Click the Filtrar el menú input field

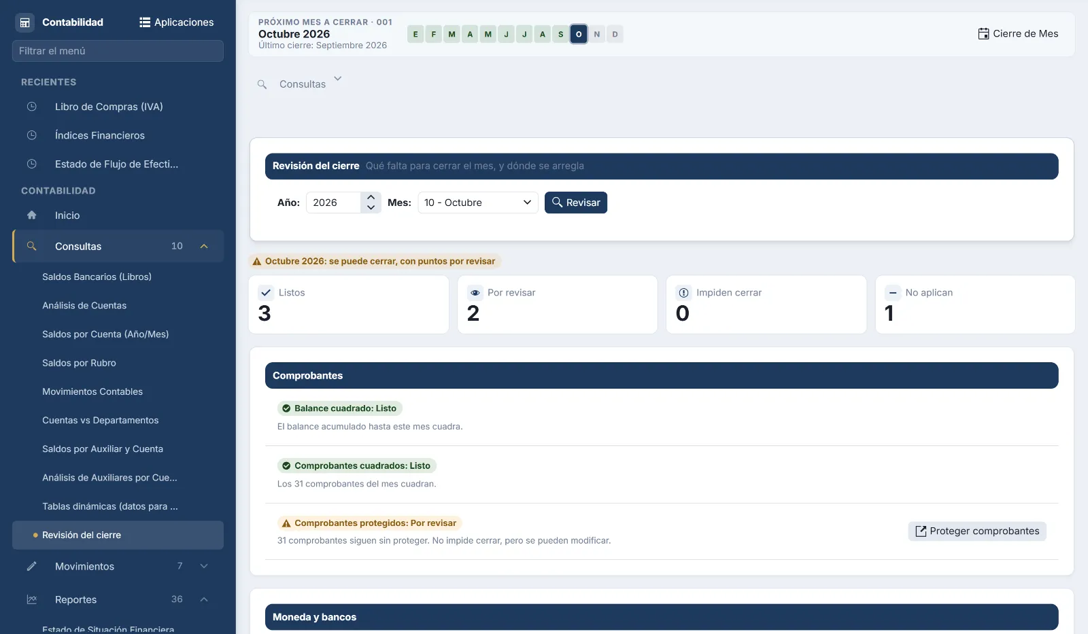[118, 51]
